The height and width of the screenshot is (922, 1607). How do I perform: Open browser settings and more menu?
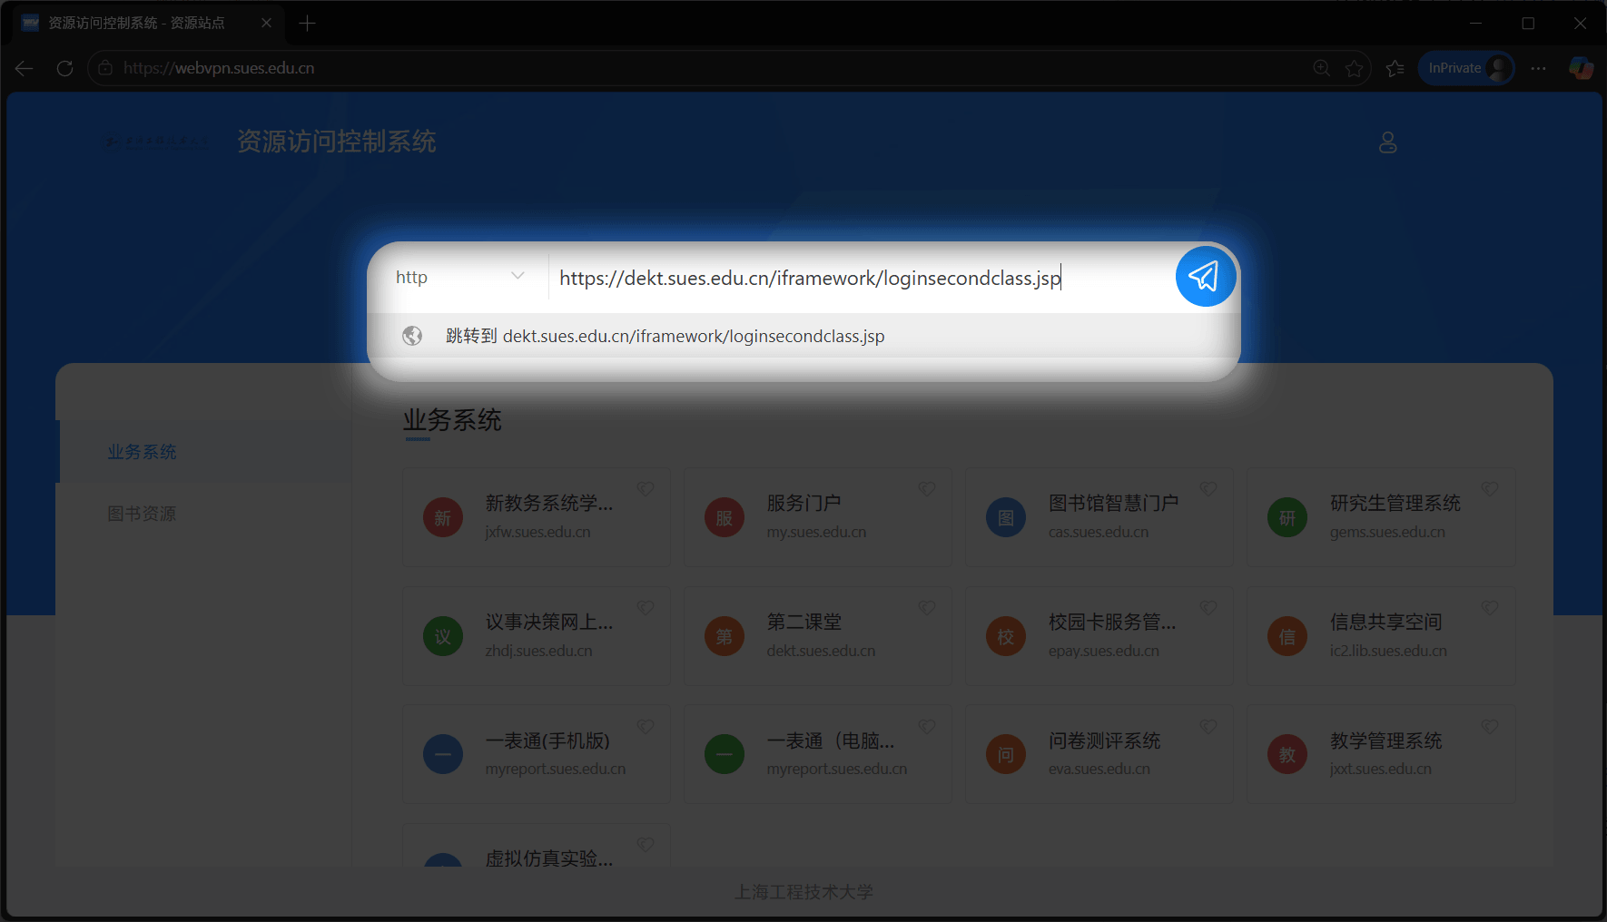(1538, 68)
